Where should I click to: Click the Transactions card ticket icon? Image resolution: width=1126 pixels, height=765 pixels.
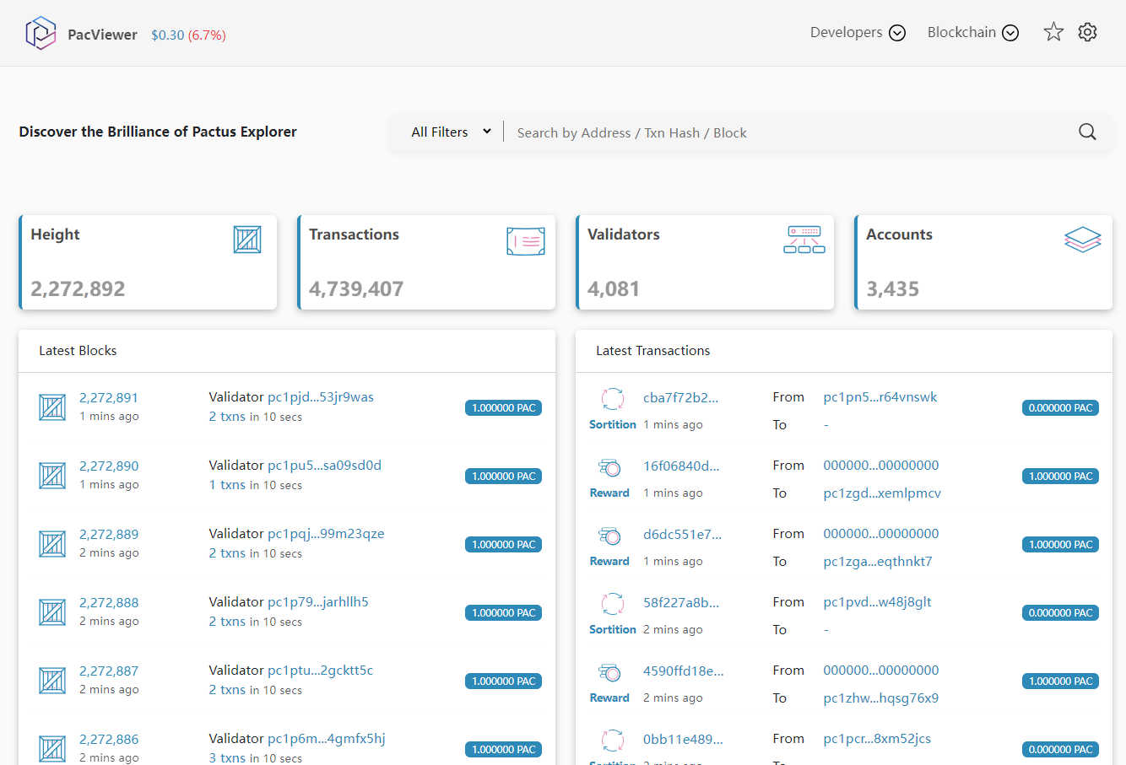pyautogui.click(x=526, y=241)
